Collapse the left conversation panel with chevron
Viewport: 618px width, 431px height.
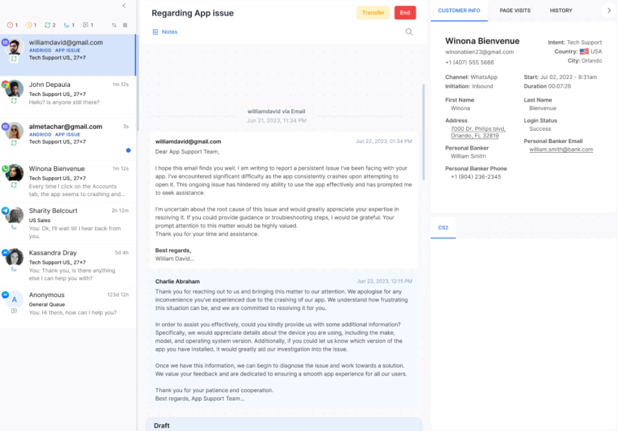tap(123, 6)
